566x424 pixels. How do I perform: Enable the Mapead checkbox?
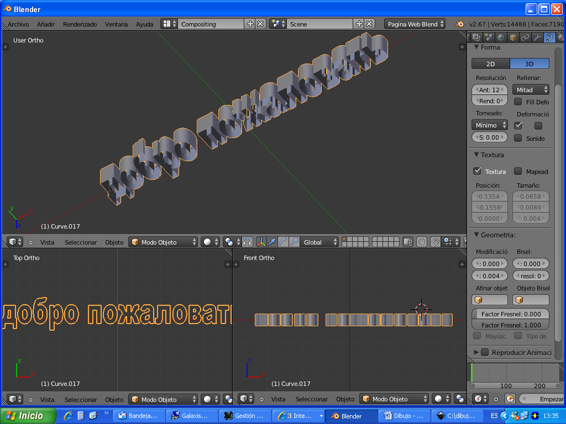pyautogui.click(x=518, y=171)
